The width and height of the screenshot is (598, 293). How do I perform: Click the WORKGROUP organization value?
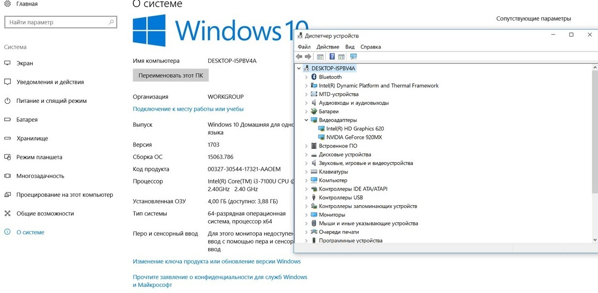[226, 97]
